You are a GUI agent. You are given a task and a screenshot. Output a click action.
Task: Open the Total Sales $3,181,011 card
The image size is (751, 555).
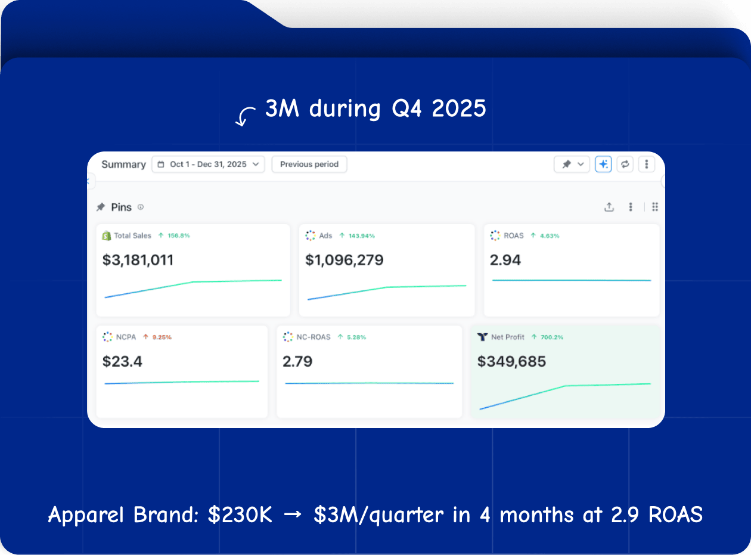(193, 269)
